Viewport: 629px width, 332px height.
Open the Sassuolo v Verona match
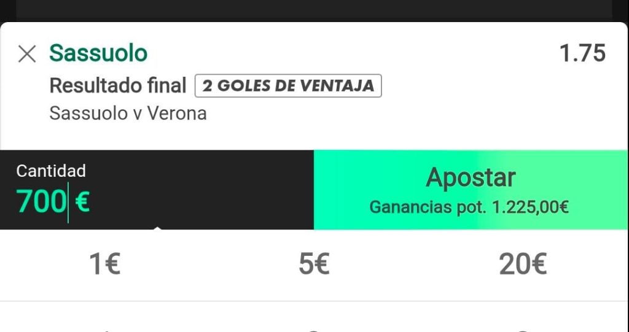pyautogui.click(x=128, y=114)
